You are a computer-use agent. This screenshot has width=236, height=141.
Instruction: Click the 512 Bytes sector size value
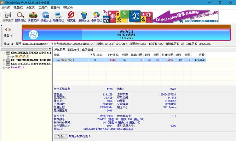[169, 108]
